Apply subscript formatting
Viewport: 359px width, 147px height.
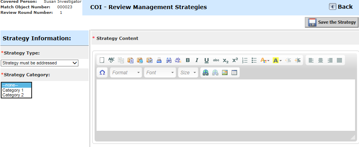click(x=226, y=60)
